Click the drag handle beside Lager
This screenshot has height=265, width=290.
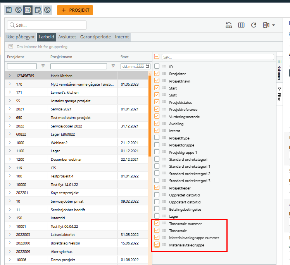click(164, 216)
